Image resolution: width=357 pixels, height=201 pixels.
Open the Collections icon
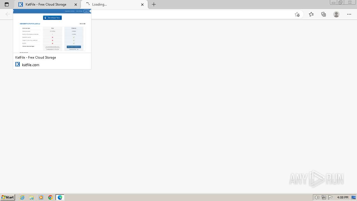pyautogui.click(x=324, y=14)
